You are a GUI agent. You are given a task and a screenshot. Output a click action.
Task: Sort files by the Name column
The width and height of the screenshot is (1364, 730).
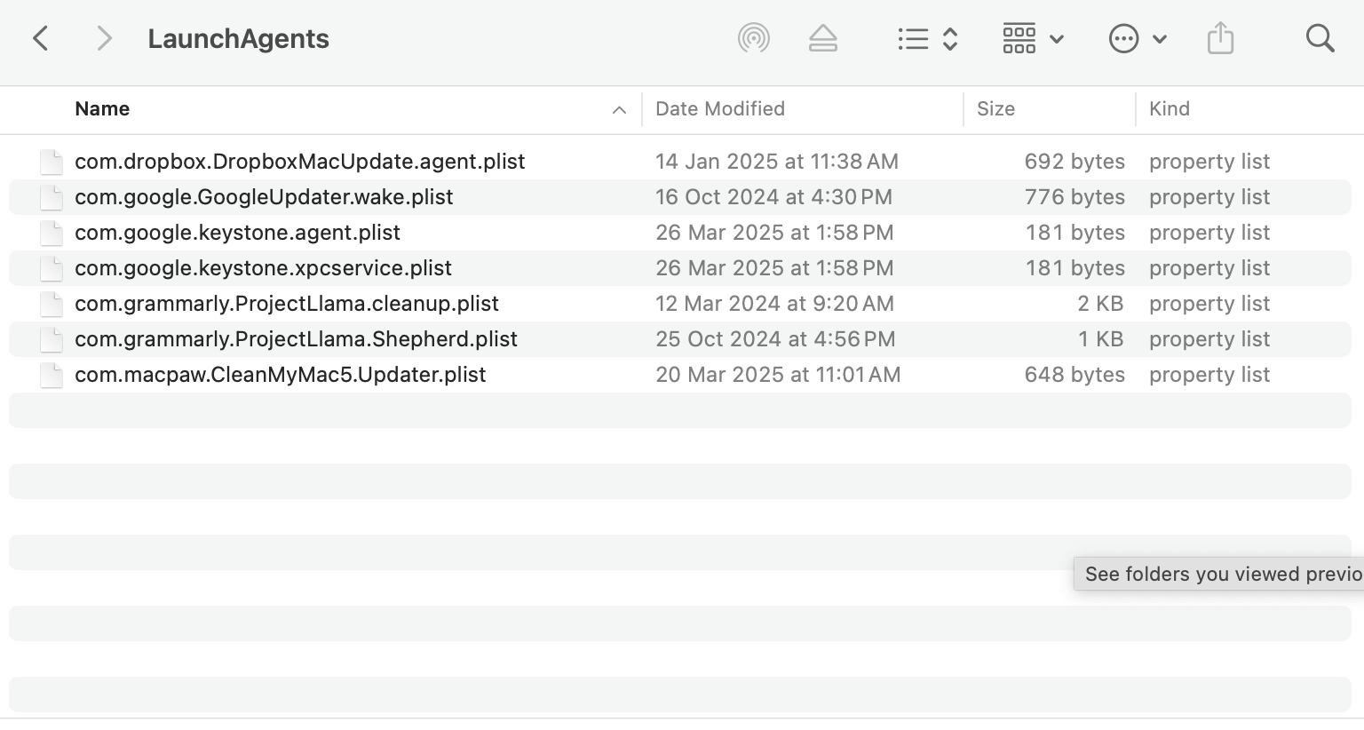tap(102, 109)
